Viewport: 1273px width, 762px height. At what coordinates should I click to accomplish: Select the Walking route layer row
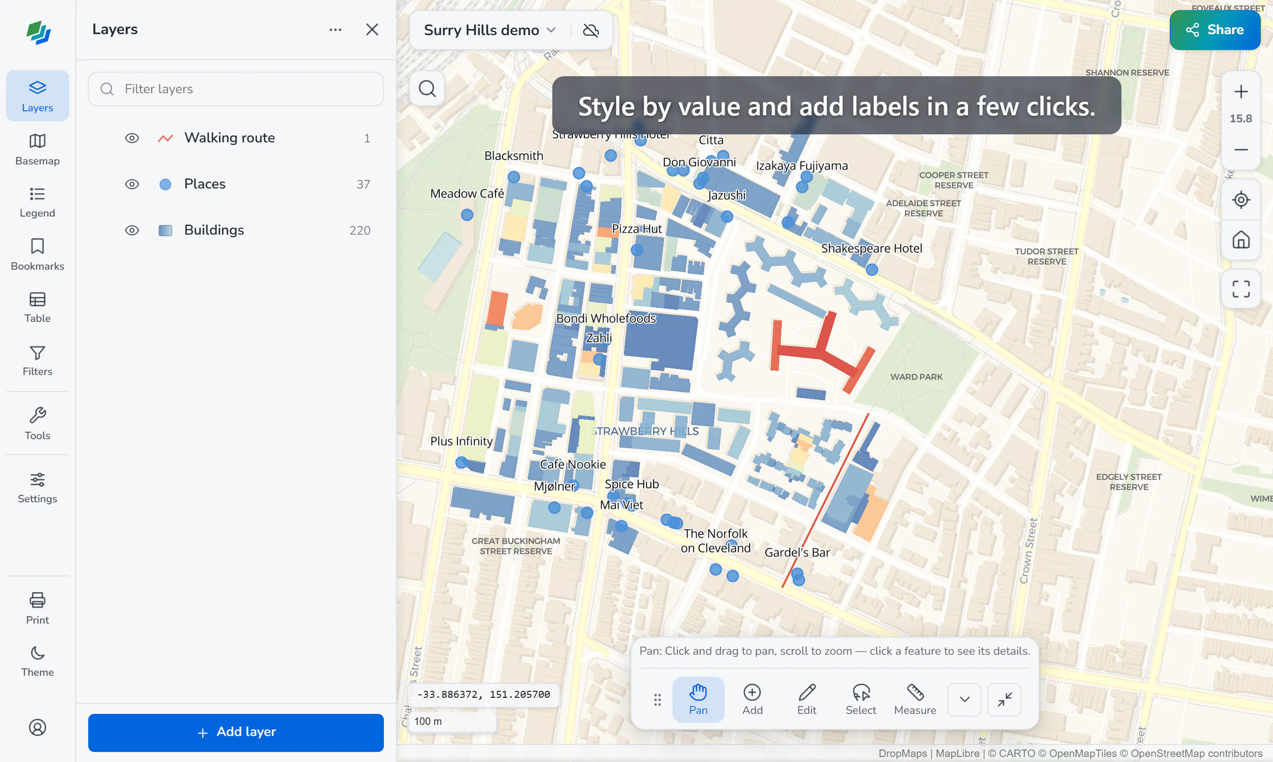point(236,138)
